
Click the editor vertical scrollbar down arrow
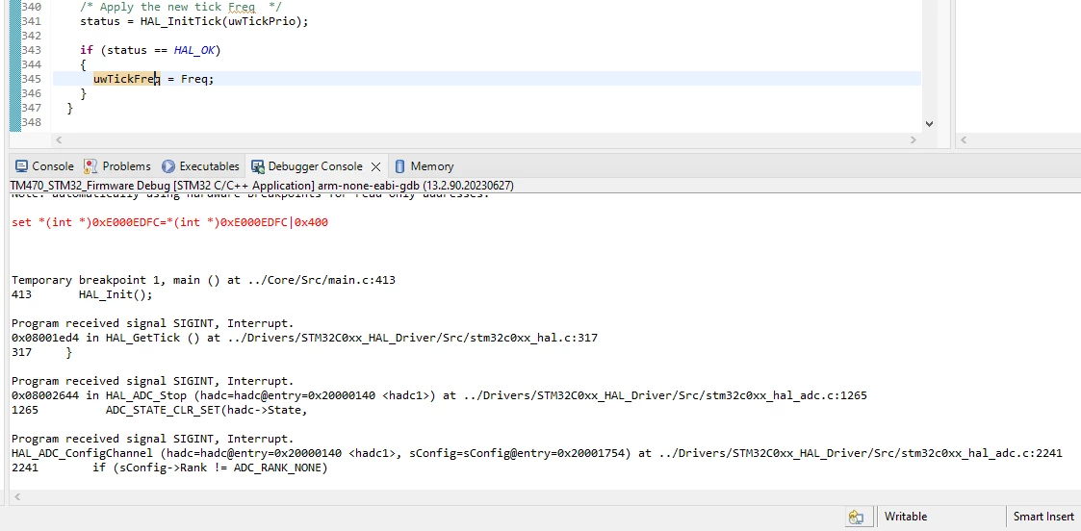point(929,124)
